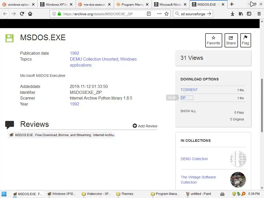Close the 'Program Manag' tab
The image size is (264, 198).
147,5
